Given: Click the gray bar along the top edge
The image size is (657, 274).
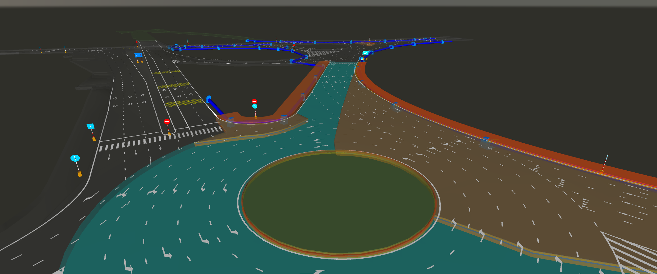Looking at the screenshot, I should (x=328, y=3).
